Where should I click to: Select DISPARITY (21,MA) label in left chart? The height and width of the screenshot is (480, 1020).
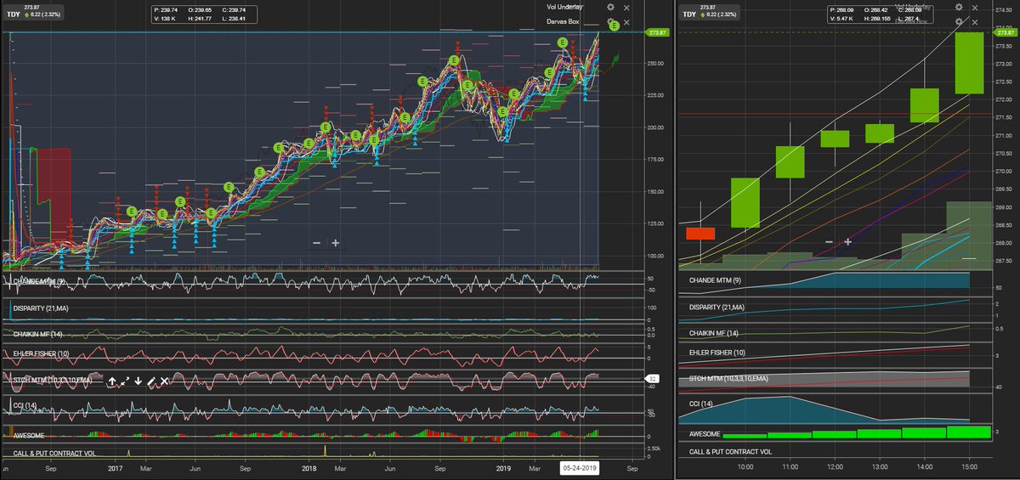click(x=41, y=308)
